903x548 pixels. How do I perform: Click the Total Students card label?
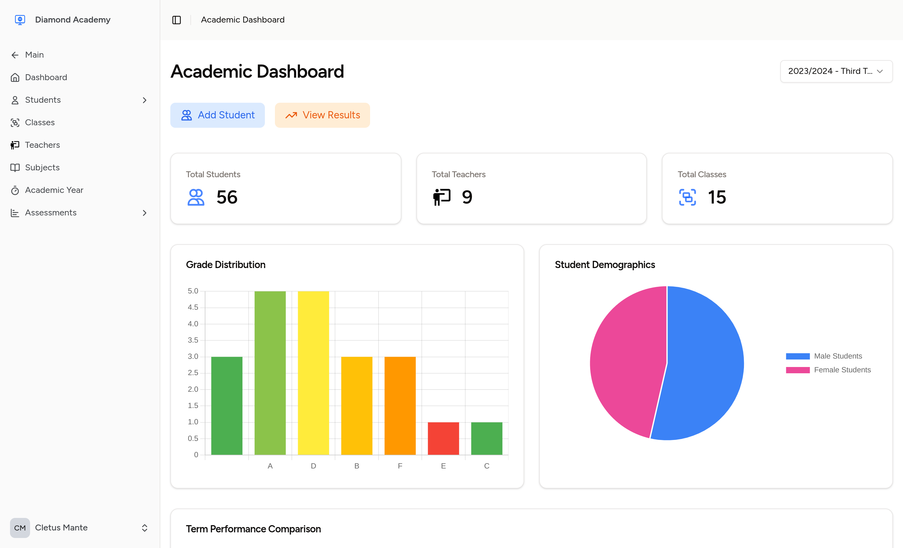click(213, 174)
